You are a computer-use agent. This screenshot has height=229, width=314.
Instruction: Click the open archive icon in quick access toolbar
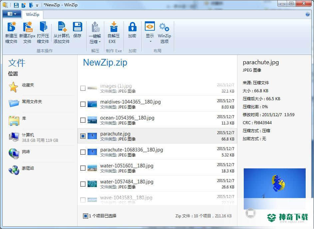(31, 5)
